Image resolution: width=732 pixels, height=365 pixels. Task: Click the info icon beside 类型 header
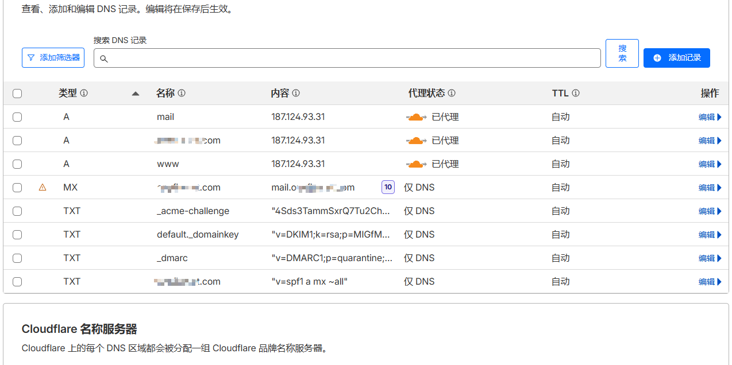pos(84,93)
